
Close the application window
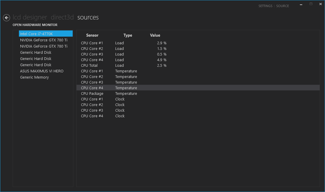pos(321,4)
